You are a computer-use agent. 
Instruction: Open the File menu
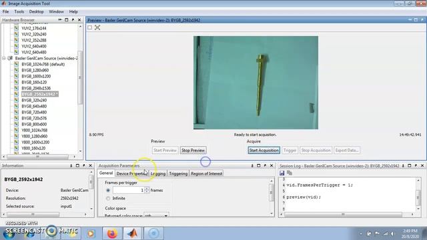(x=5, y=12)
